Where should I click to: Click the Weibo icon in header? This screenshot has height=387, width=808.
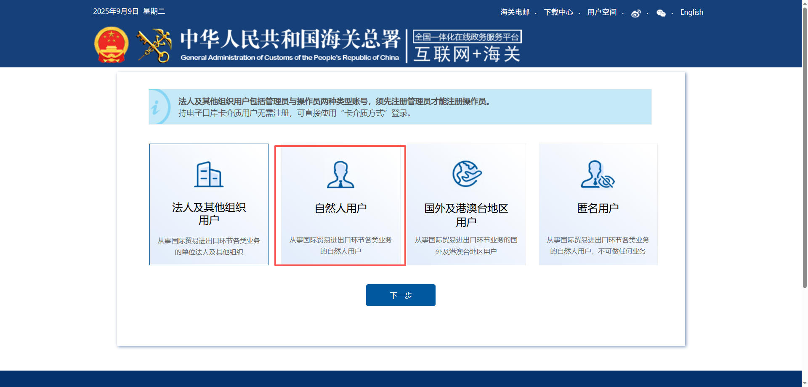(635, 13)
